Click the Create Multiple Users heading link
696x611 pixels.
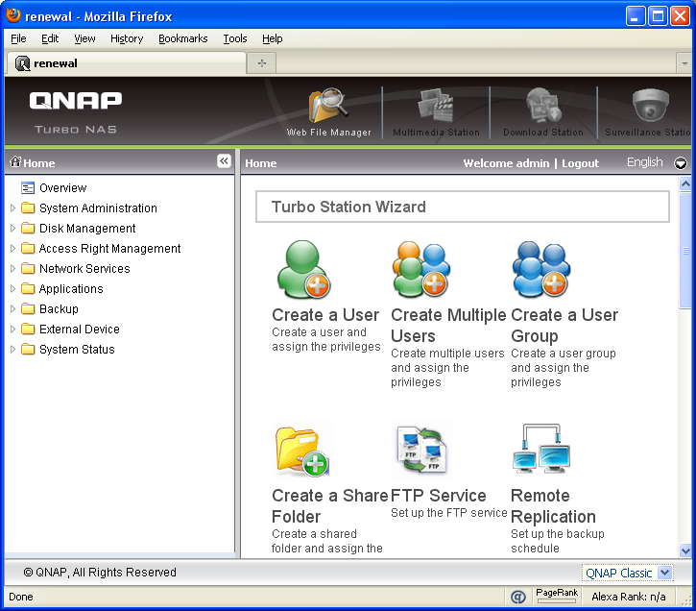(448, 326)
